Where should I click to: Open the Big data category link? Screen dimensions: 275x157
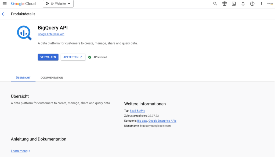tap(142, 121)
